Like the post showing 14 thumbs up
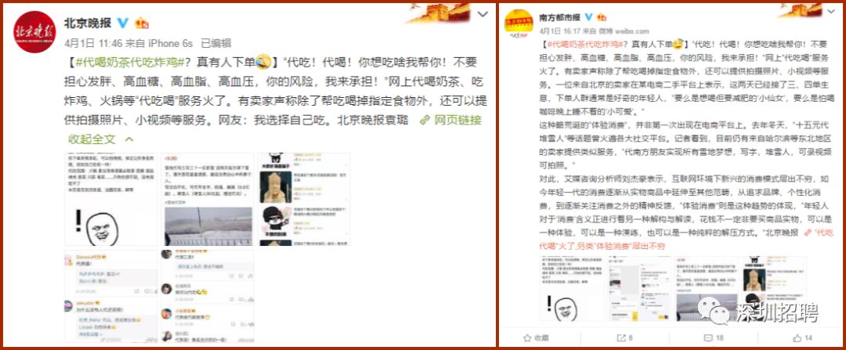This screenshot has height=350, width=846. pyautogui.click(x=802, y=337)
